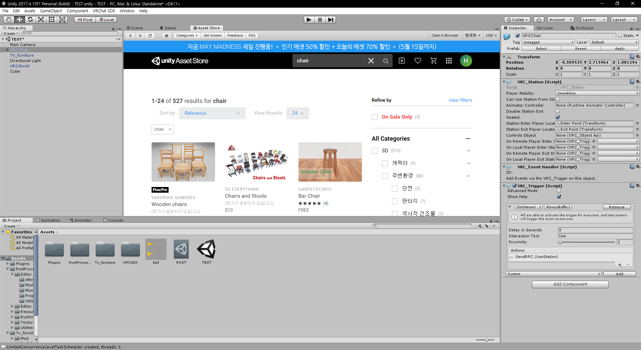
Task: Collapse the All Categories section
Action: 468,139
